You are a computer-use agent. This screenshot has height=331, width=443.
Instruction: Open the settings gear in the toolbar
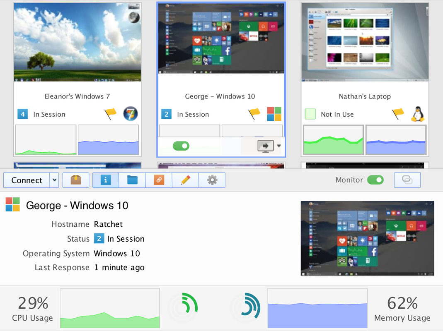(x=212, y=180)
